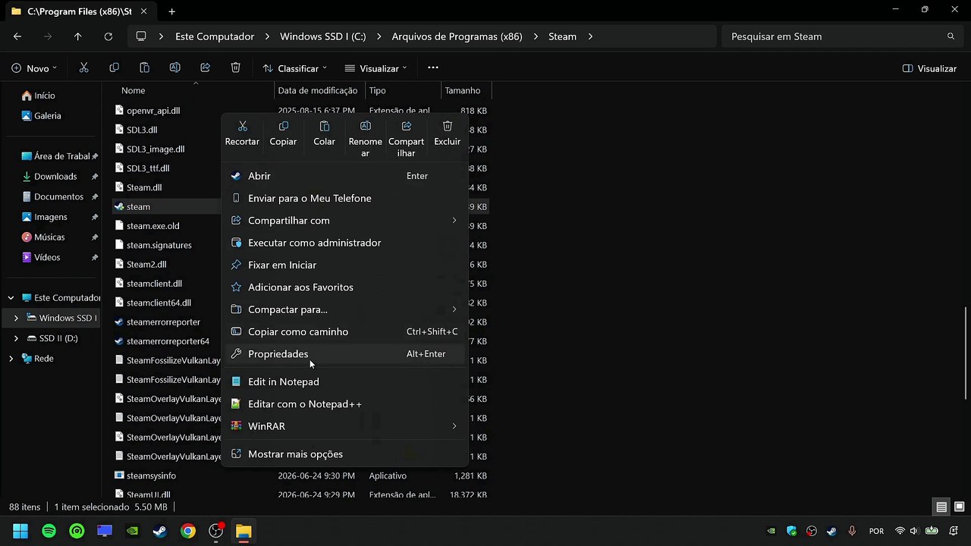Choose Abrir from the context menu
This screenshot has width=971, height=546.
pos(344,176)
